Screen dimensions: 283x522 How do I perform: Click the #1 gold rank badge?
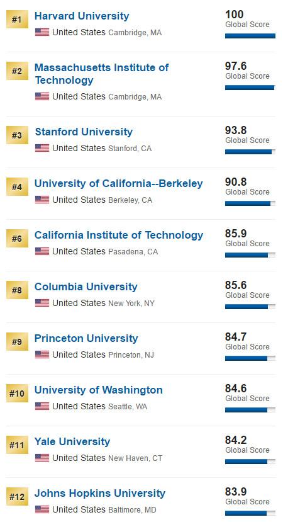coord(17,20)
